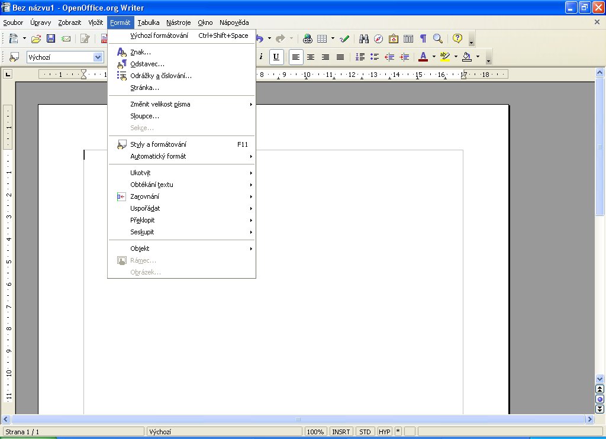Apply highlighting with the marker icon
This screenshot has height=439, width=606.
click(445, 57)
